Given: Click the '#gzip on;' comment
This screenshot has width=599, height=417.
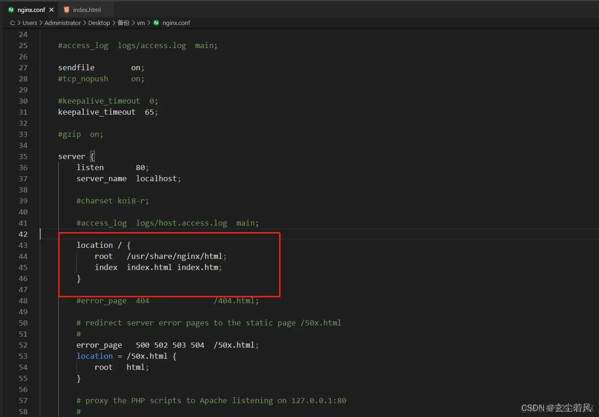Looking at the screenshot, I should click(81, 134).
